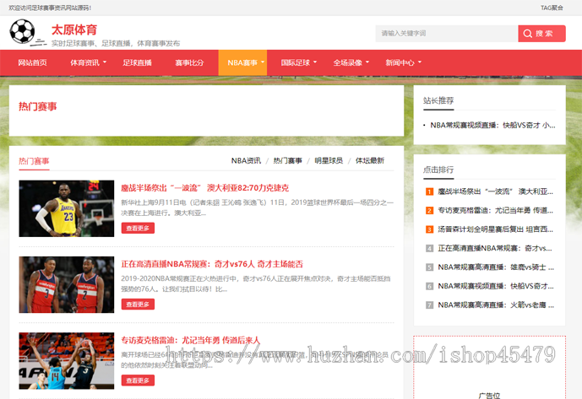Click rank 1 badge in 点击排行
The image size is (582, 399).
tap(429, 191)
